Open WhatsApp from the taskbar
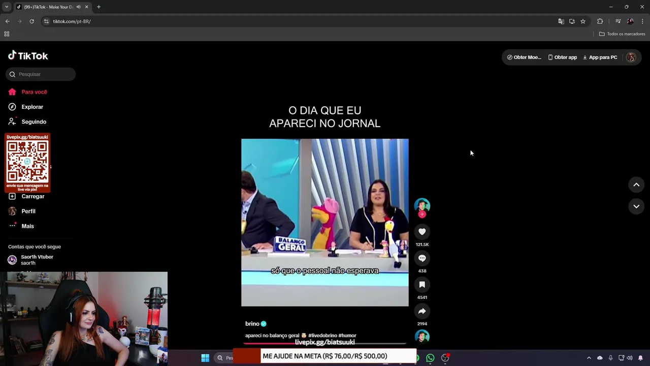Viewport: 650px width, 366px height. 430,358
